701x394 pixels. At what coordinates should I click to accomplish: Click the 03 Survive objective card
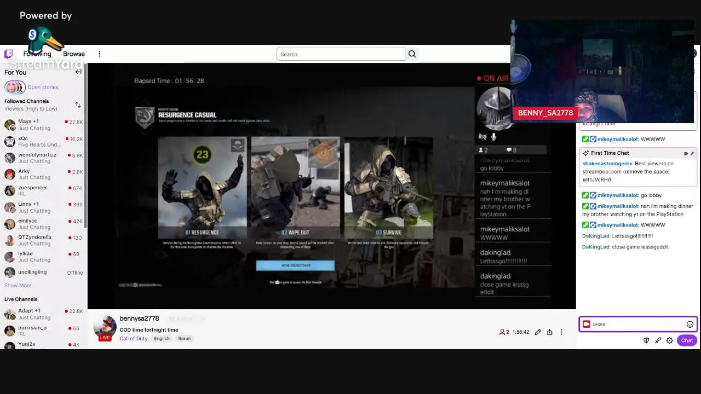(x=388, y=188)
